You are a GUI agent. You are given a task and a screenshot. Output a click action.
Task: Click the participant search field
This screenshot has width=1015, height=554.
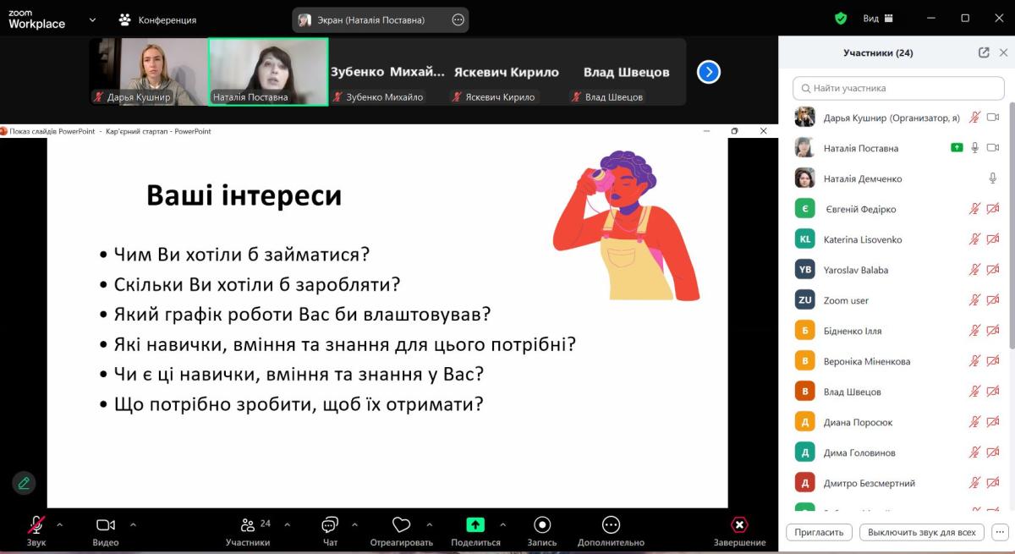coord(897,88)
